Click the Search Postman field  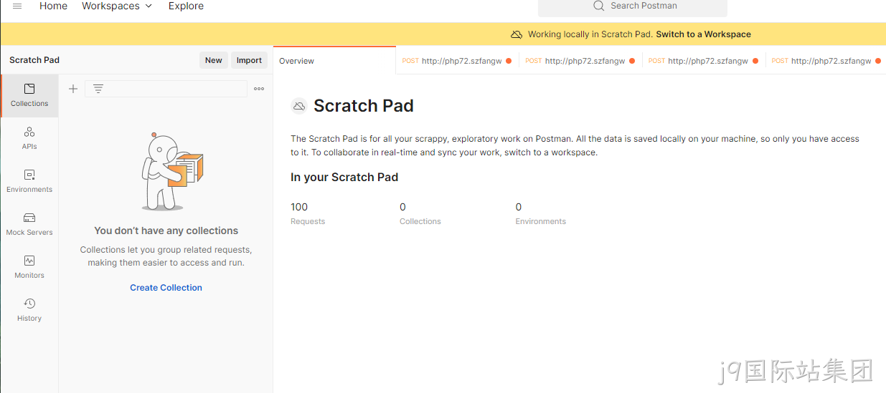(x=632, y=6)
